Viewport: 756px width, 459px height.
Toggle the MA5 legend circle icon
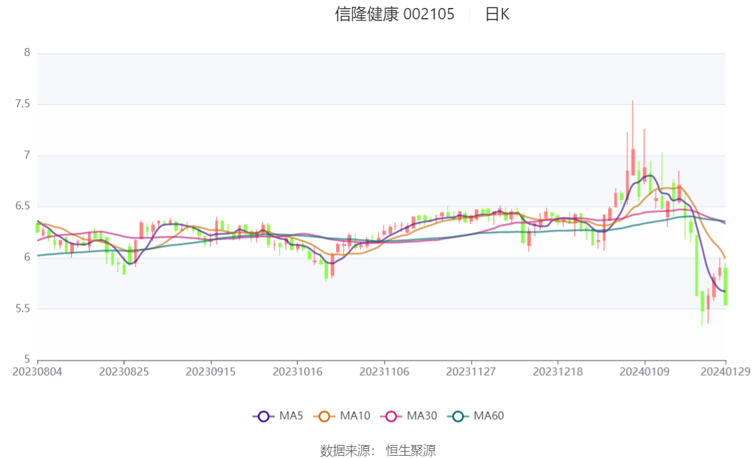pos(263,416)
